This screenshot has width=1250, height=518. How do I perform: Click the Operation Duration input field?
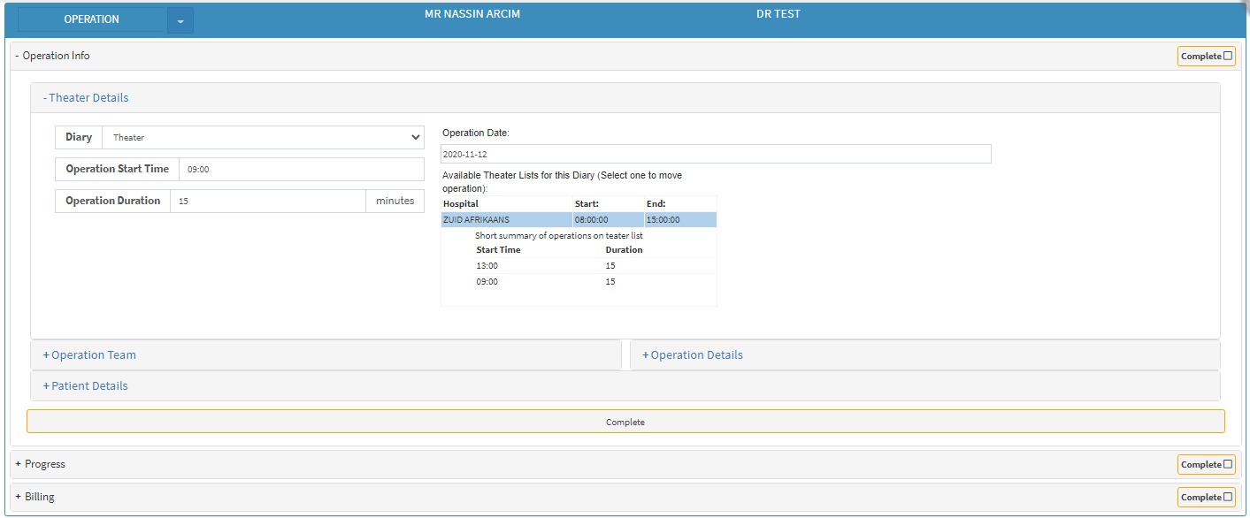pos(268,201)
